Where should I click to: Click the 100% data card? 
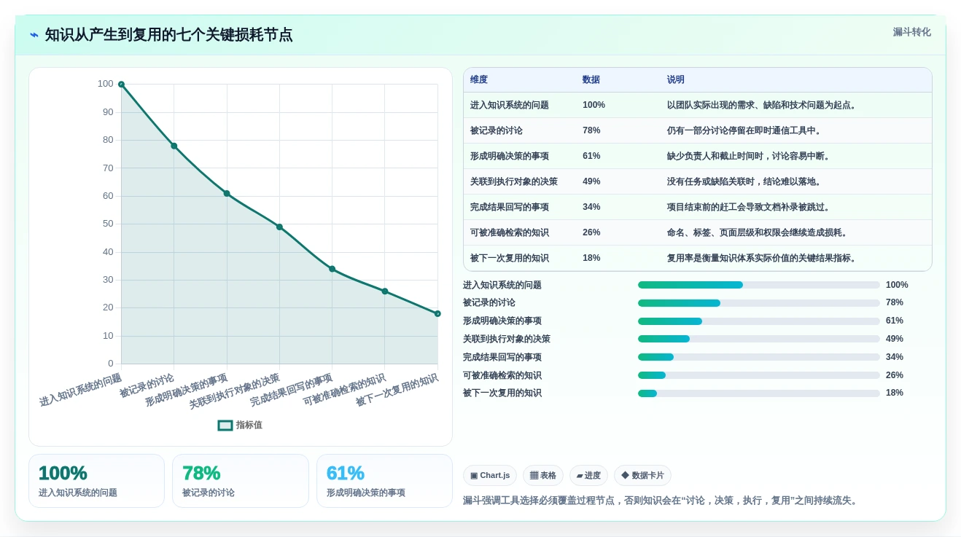pyautogui.click(x=96, y=481)
